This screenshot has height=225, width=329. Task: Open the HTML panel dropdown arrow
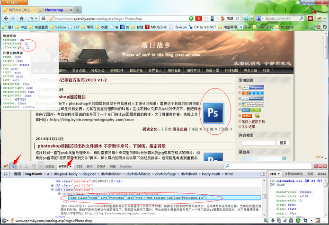click(70, 166)
